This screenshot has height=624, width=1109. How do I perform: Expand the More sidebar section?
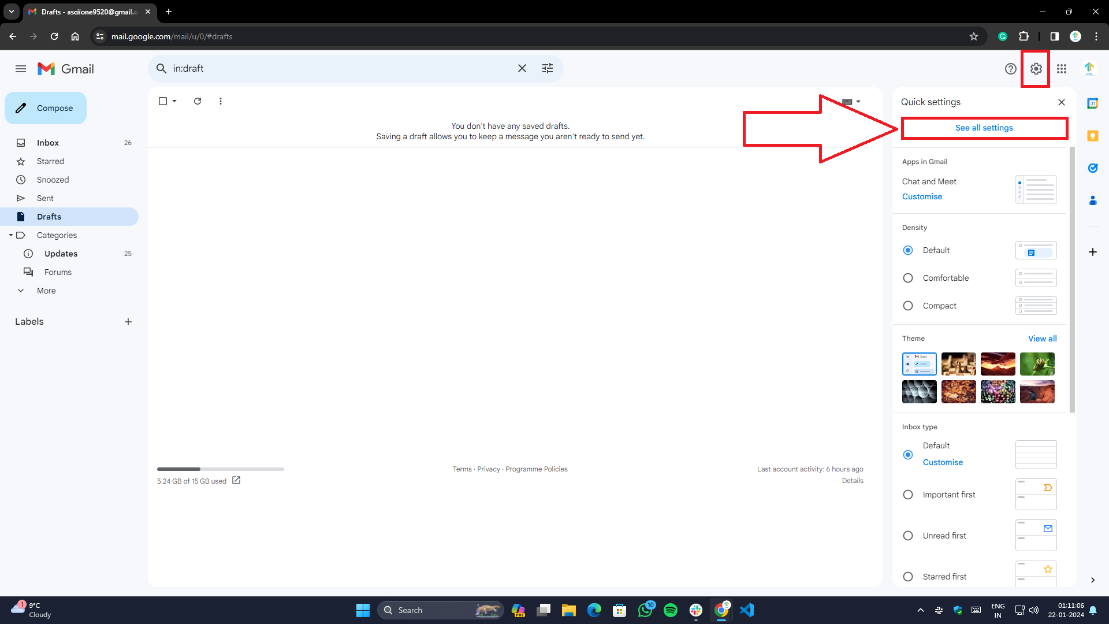pyautogui.click(x=46, y=291)
